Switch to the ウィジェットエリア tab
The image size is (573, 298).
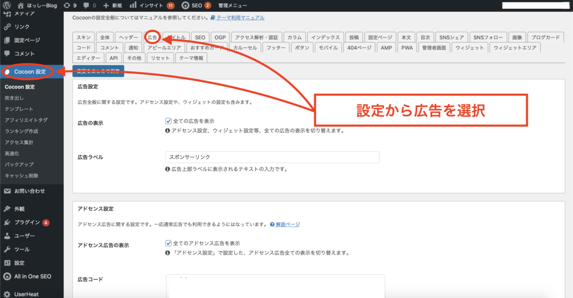pos(515,48)
